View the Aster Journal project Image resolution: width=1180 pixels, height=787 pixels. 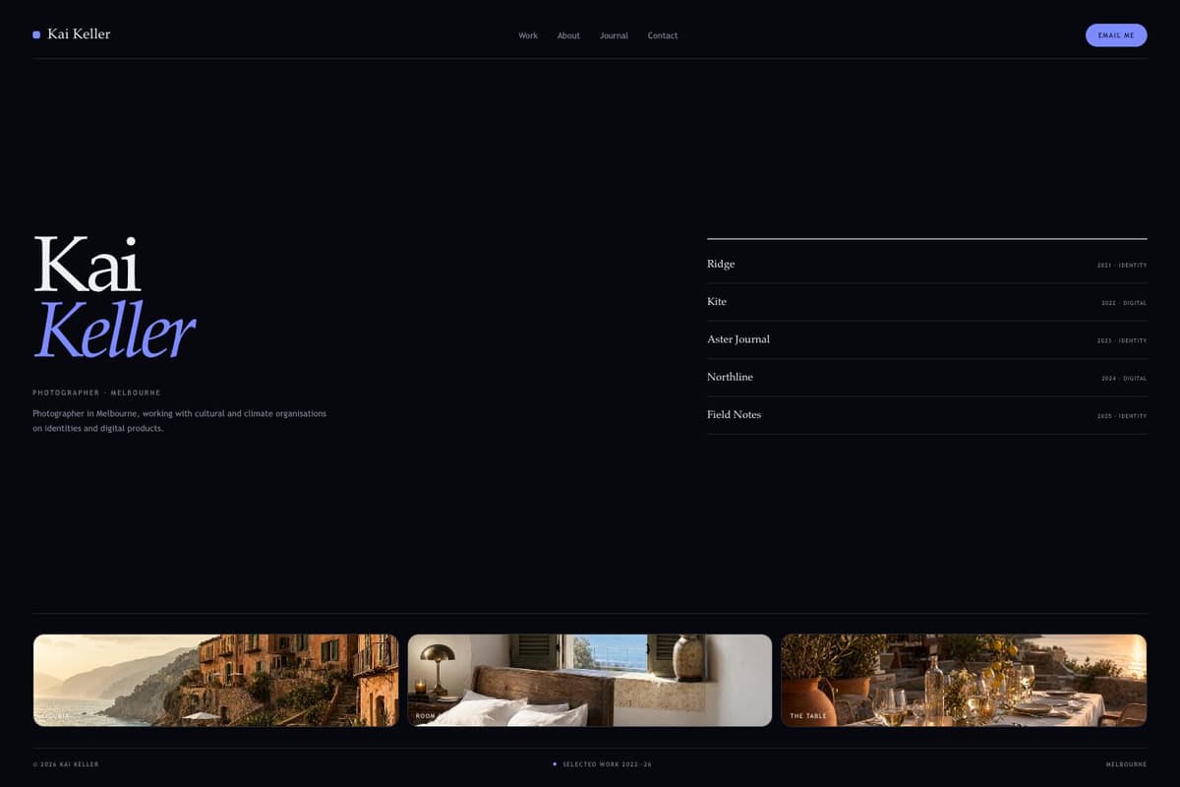click(x=926, y=339)
